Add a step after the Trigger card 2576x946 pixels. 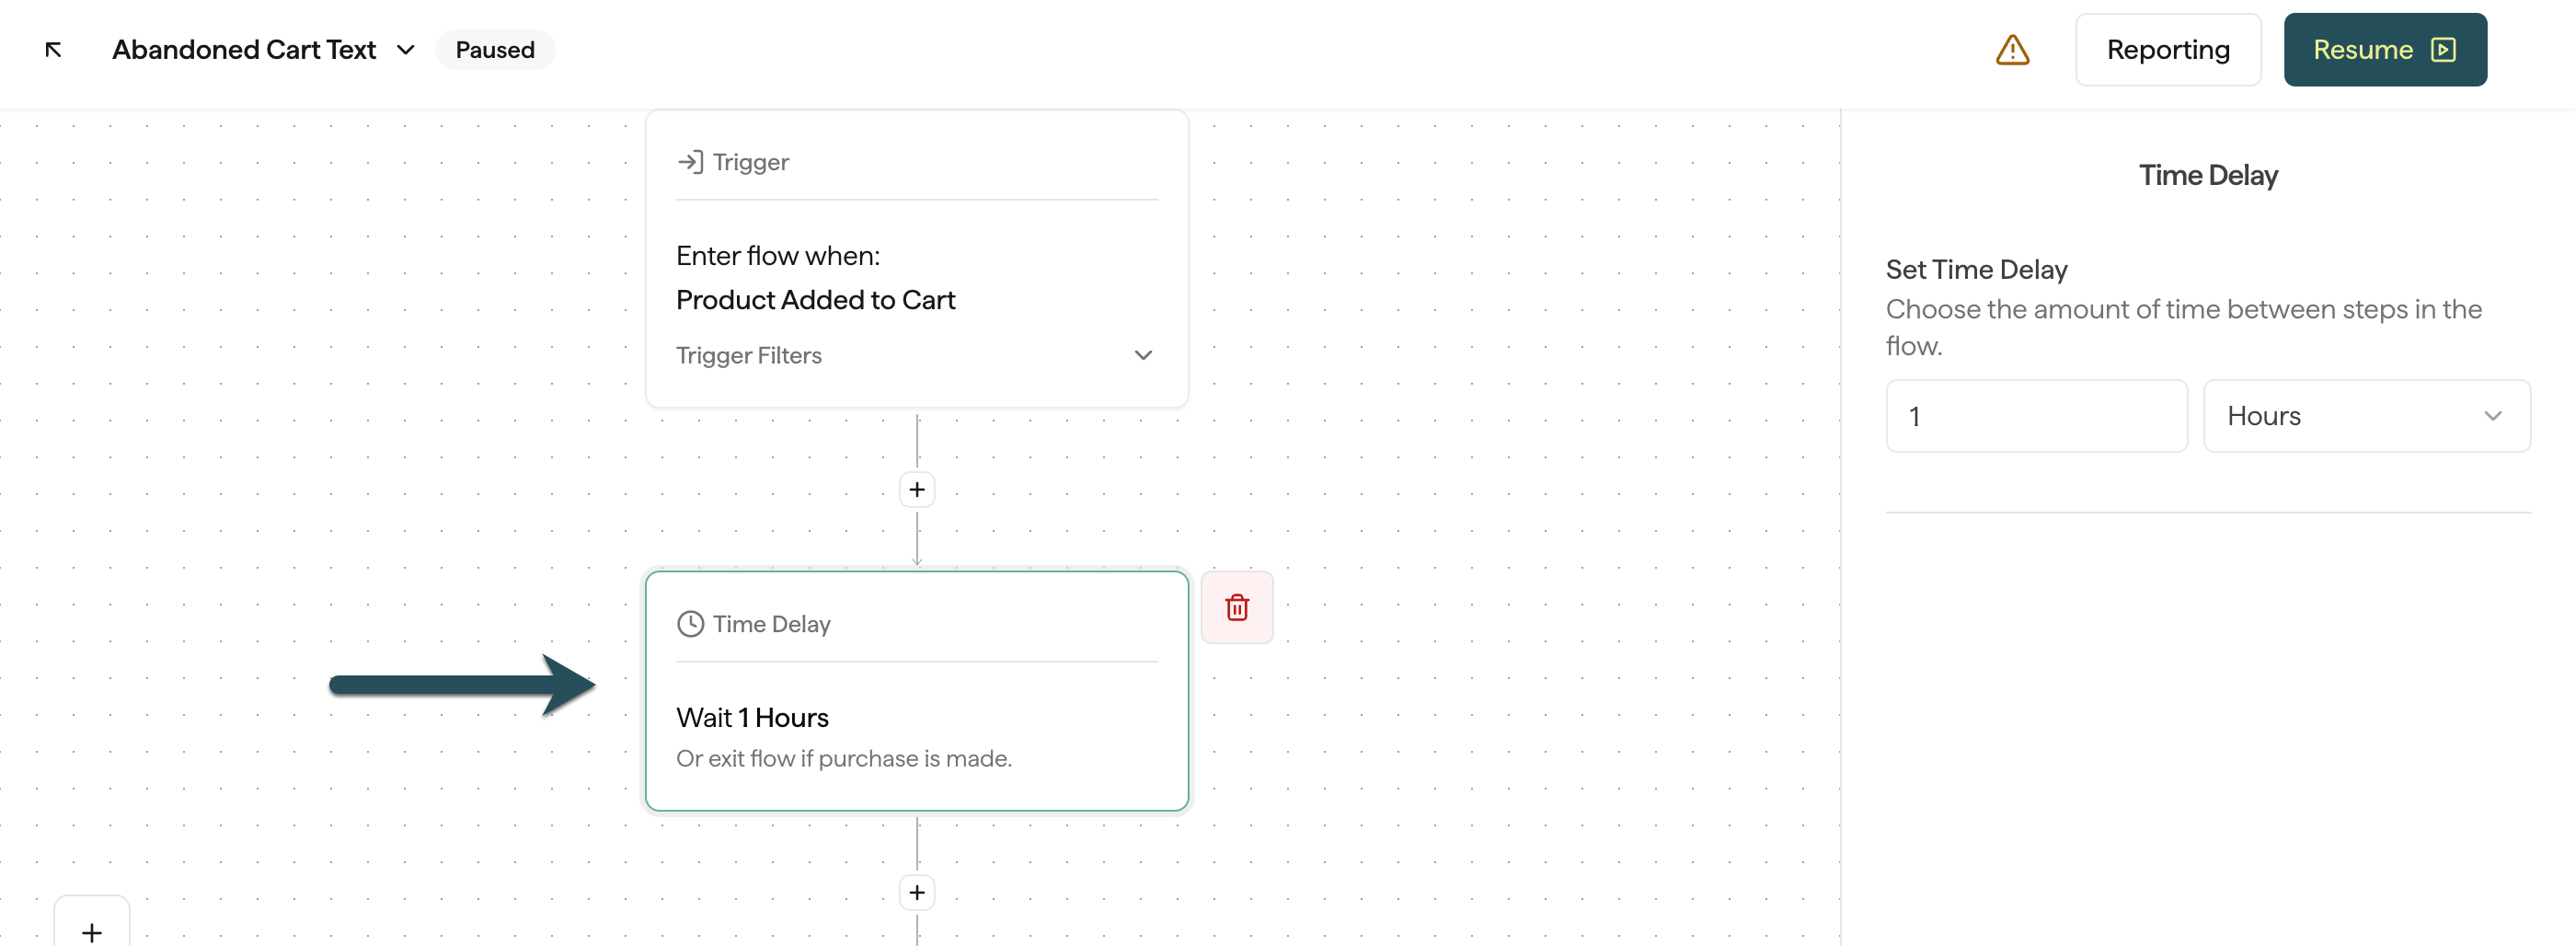pos(917,490)
